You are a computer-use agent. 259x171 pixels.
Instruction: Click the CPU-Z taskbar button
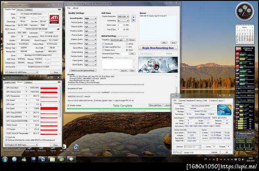71,159
